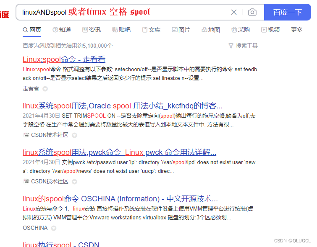Click the Baidu logo at top left
The height and width of the screenshot is (247, 317).
coord(5,15)
